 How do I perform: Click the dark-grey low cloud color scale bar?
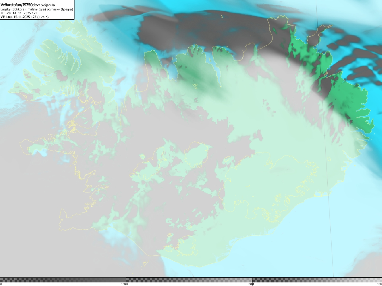point(63,280)
